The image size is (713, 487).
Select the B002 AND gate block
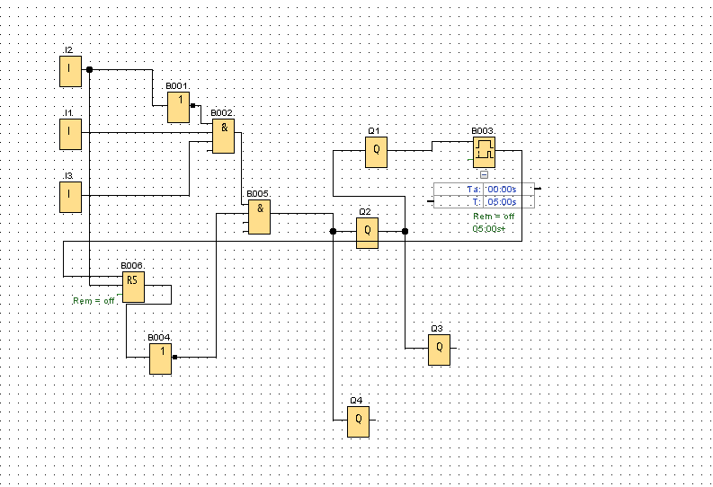pyautogui.click(x=224, y=136)
